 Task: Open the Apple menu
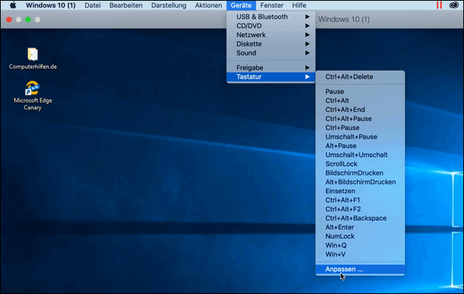coord(13,5)
